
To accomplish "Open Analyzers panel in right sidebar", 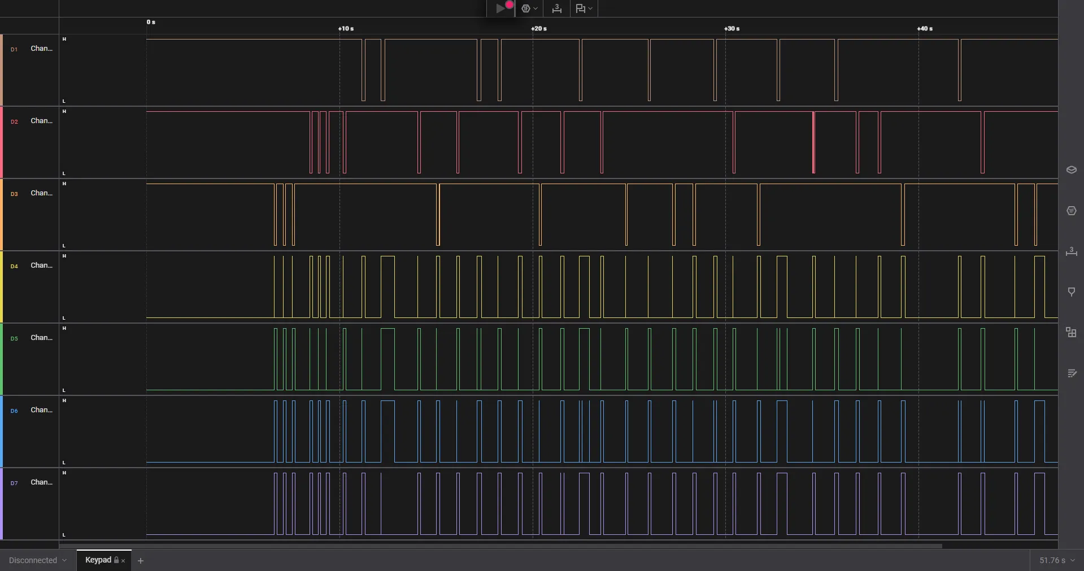I will (1071, 211).
